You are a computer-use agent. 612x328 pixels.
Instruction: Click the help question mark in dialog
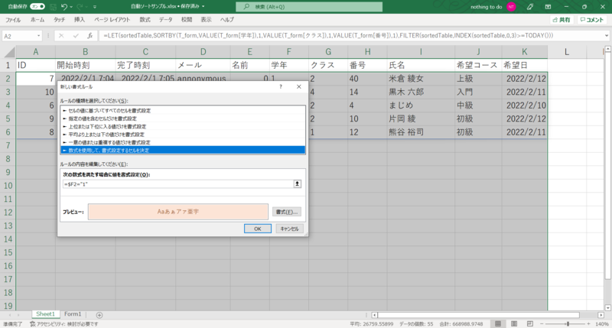280,86
